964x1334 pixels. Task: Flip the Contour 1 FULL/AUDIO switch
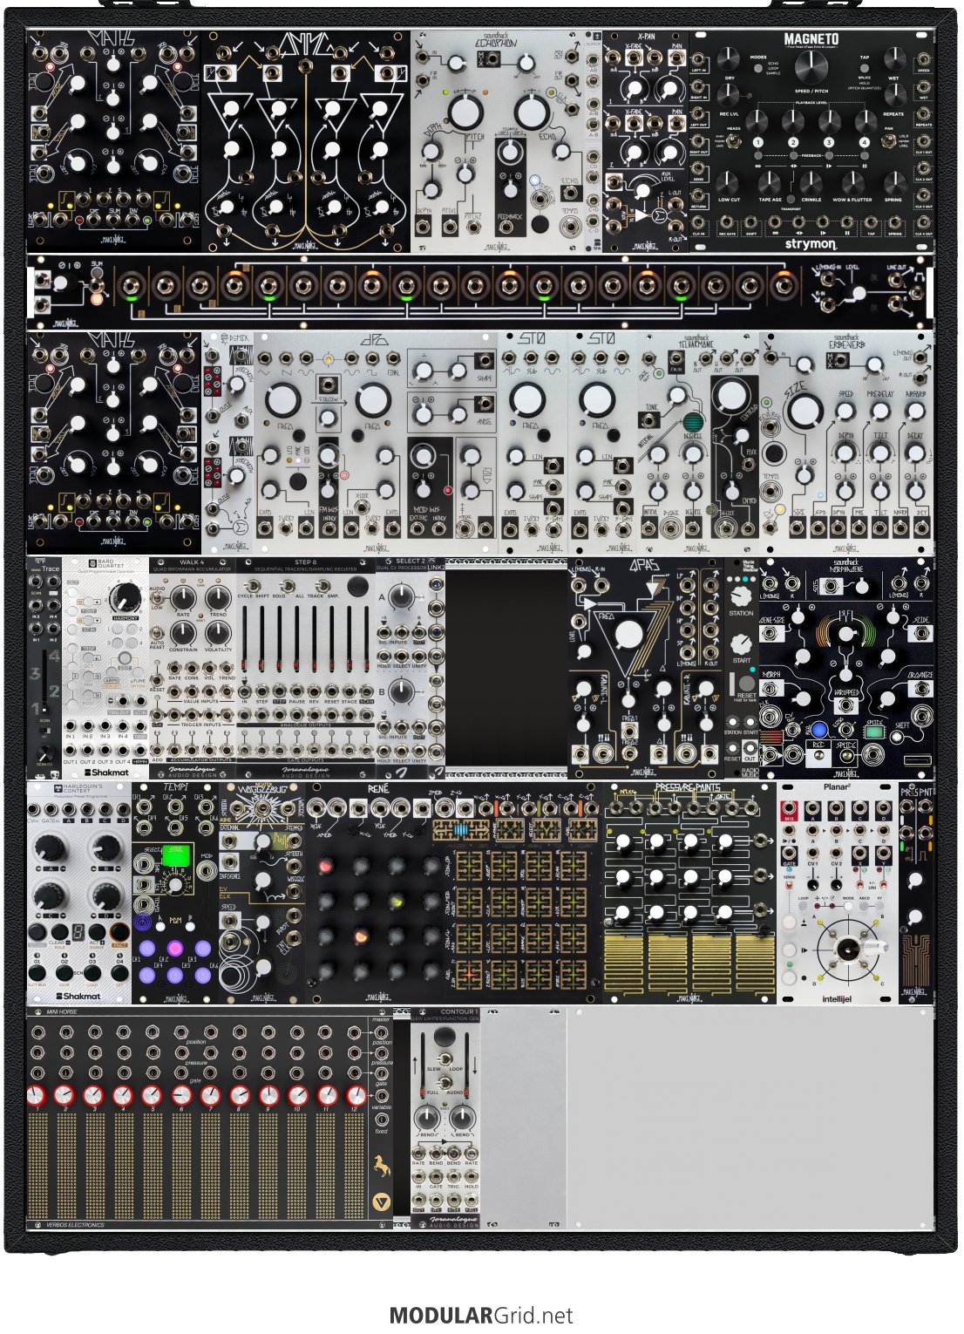pyautogui.click(x=445, y=1081)
